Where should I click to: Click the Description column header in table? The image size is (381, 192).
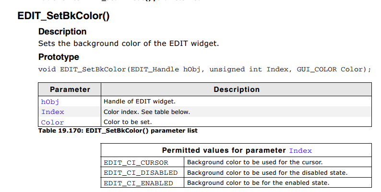[x=237, y=90]
